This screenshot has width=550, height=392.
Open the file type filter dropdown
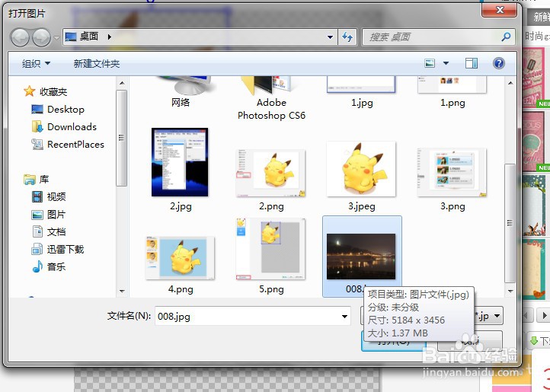[488, 317]
